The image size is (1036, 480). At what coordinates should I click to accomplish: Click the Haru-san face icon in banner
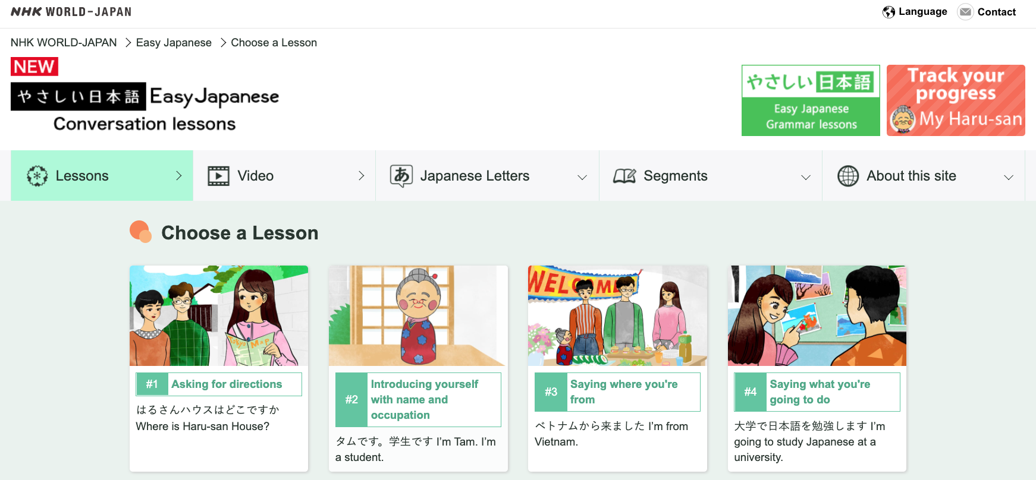903,119
